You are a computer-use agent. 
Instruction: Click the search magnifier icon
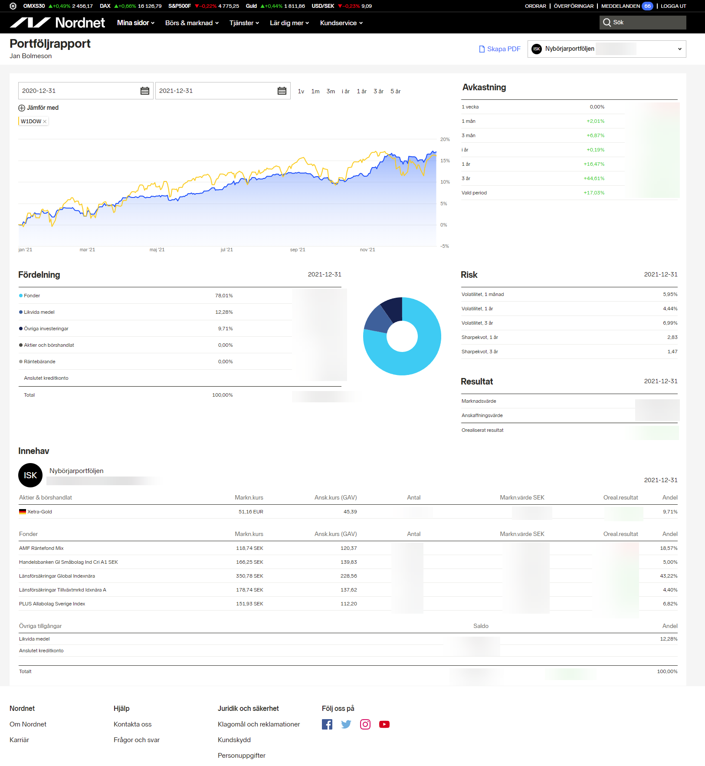[x=607, y=23]
